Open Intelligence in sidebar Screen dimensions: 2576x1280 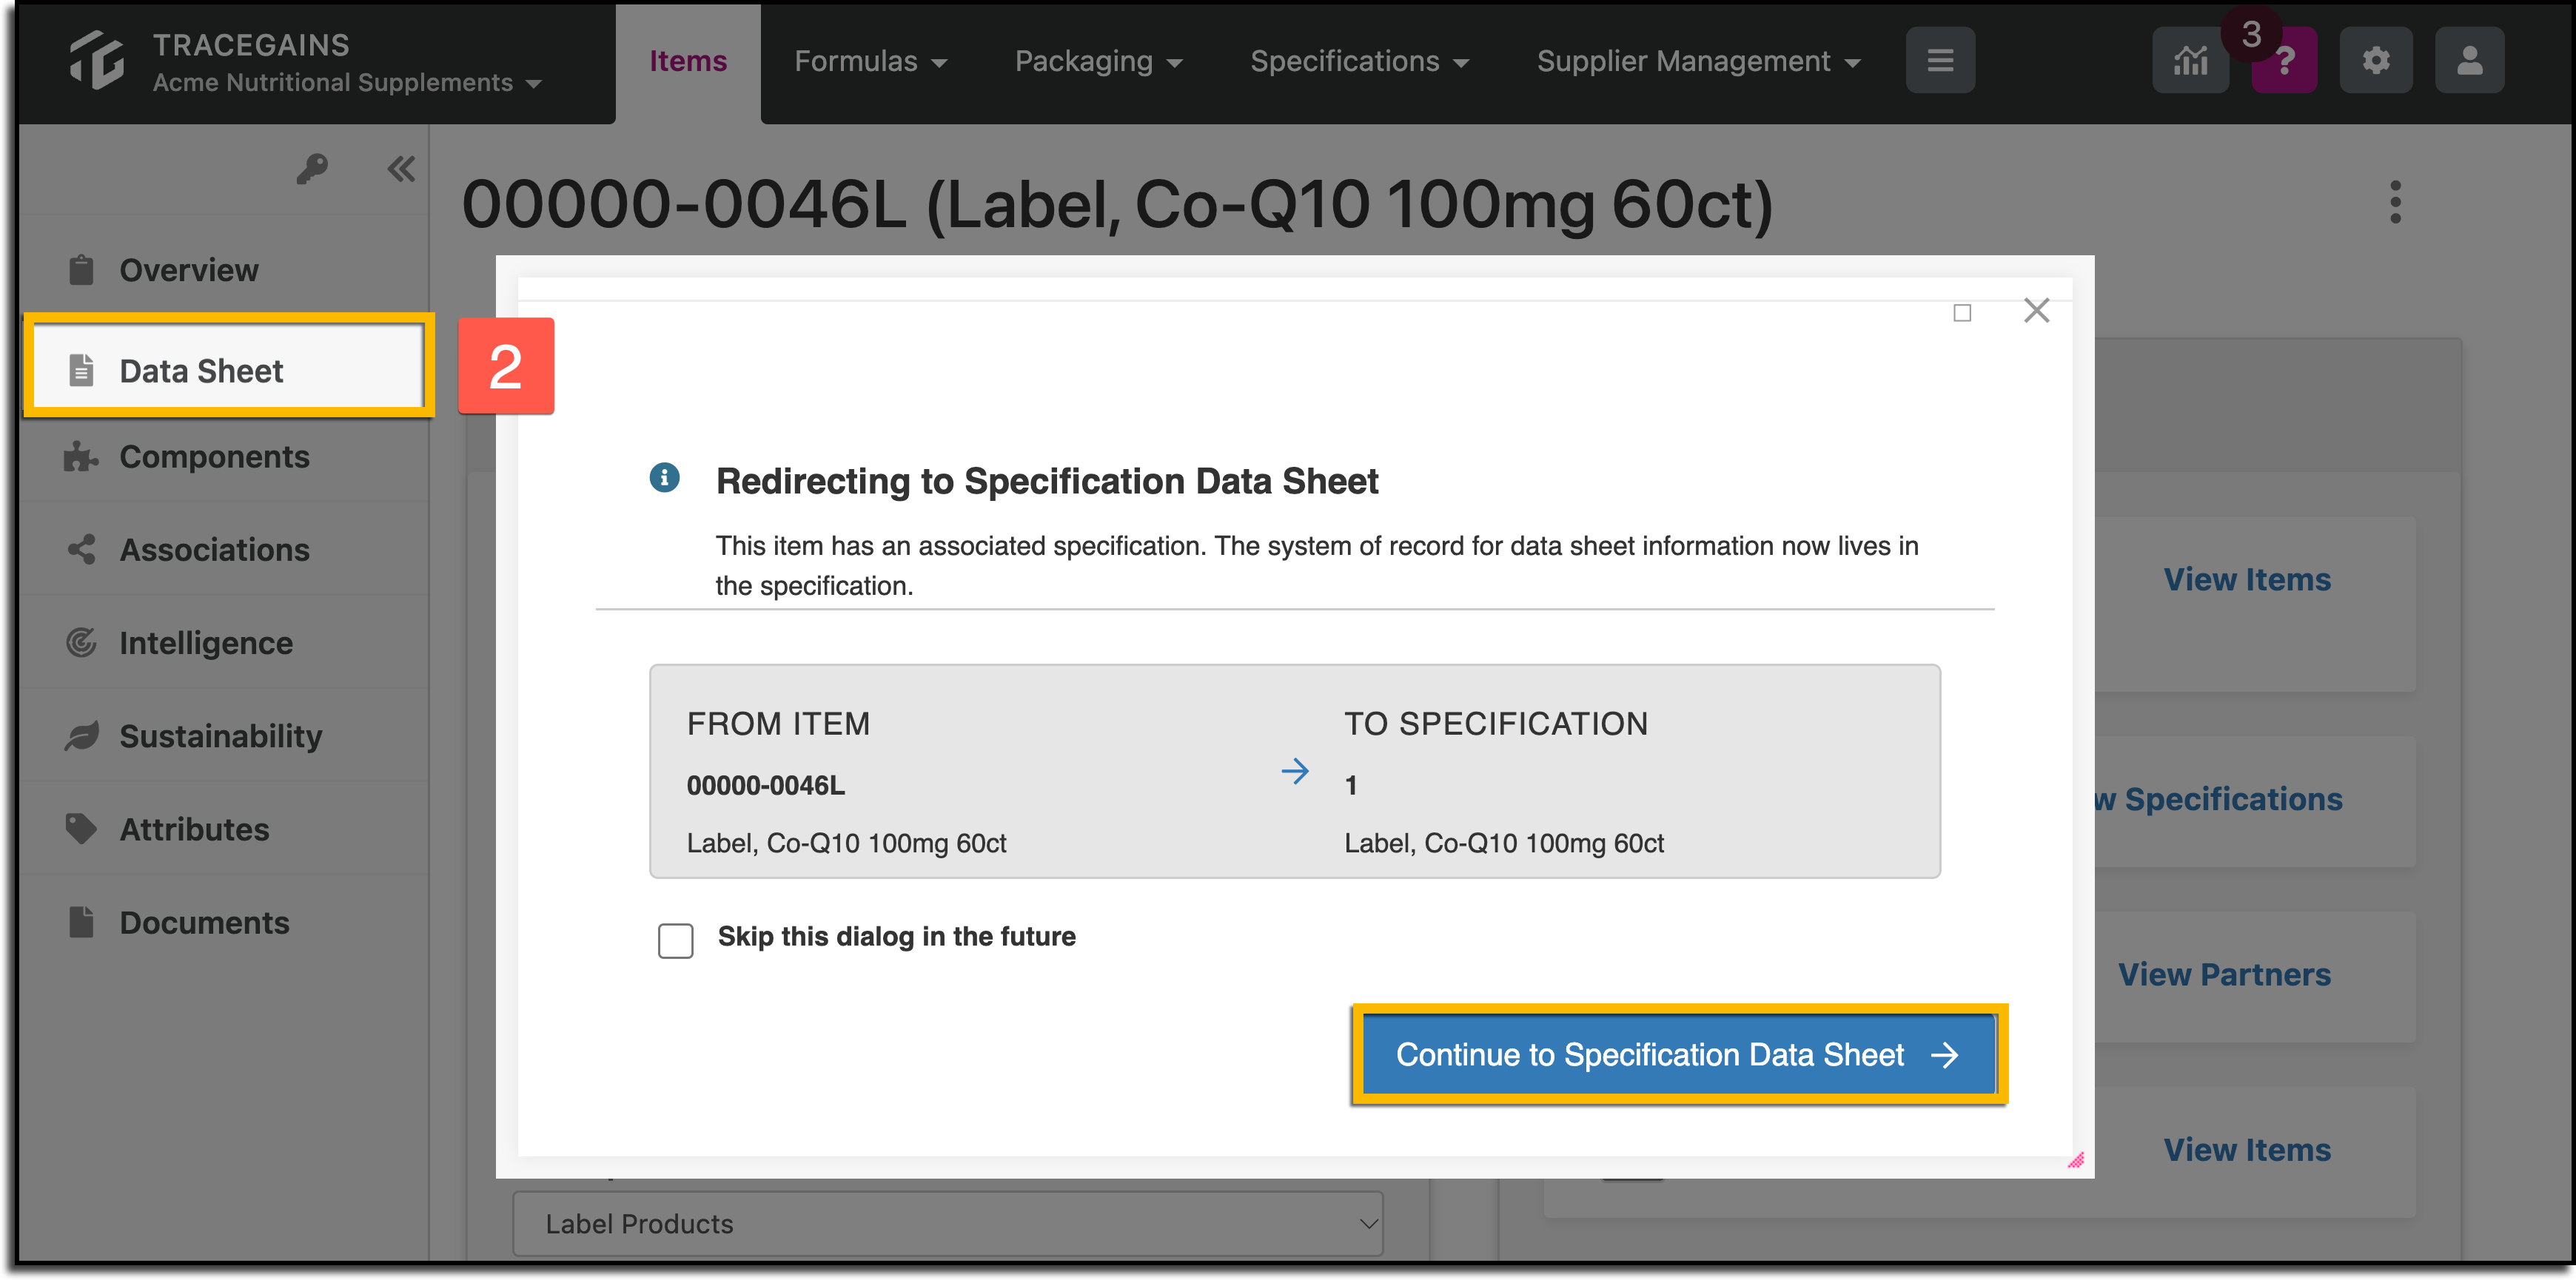pyautogui.click(x=225, y=642)
